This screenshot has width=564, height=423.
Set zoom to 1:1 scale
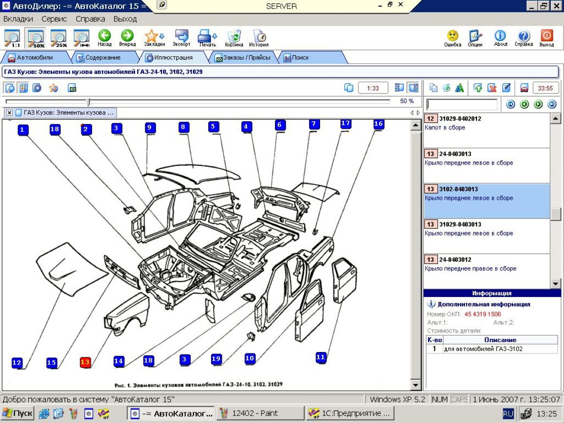[x=12, y=38]
